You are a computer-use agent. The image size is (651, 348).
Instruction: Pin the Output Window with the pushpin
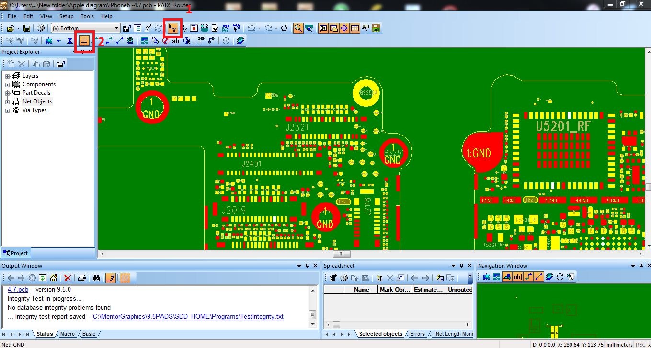tap(307, 266)
